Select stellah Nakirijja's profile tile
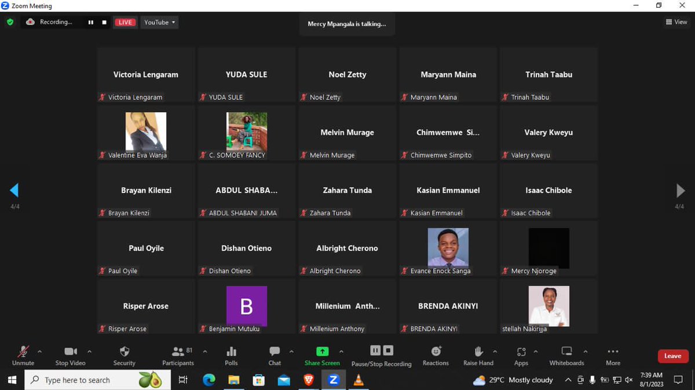Screen dimensions: 695x390 click(x=548, y=306)
